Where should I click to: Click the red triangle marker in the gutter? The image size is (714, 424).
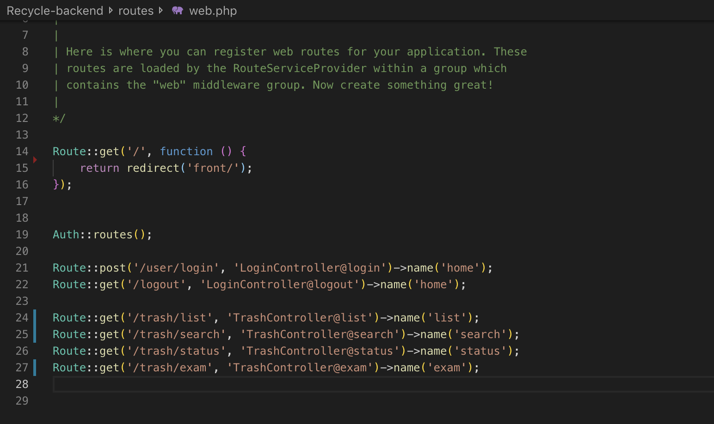click(x=35, y=160)
